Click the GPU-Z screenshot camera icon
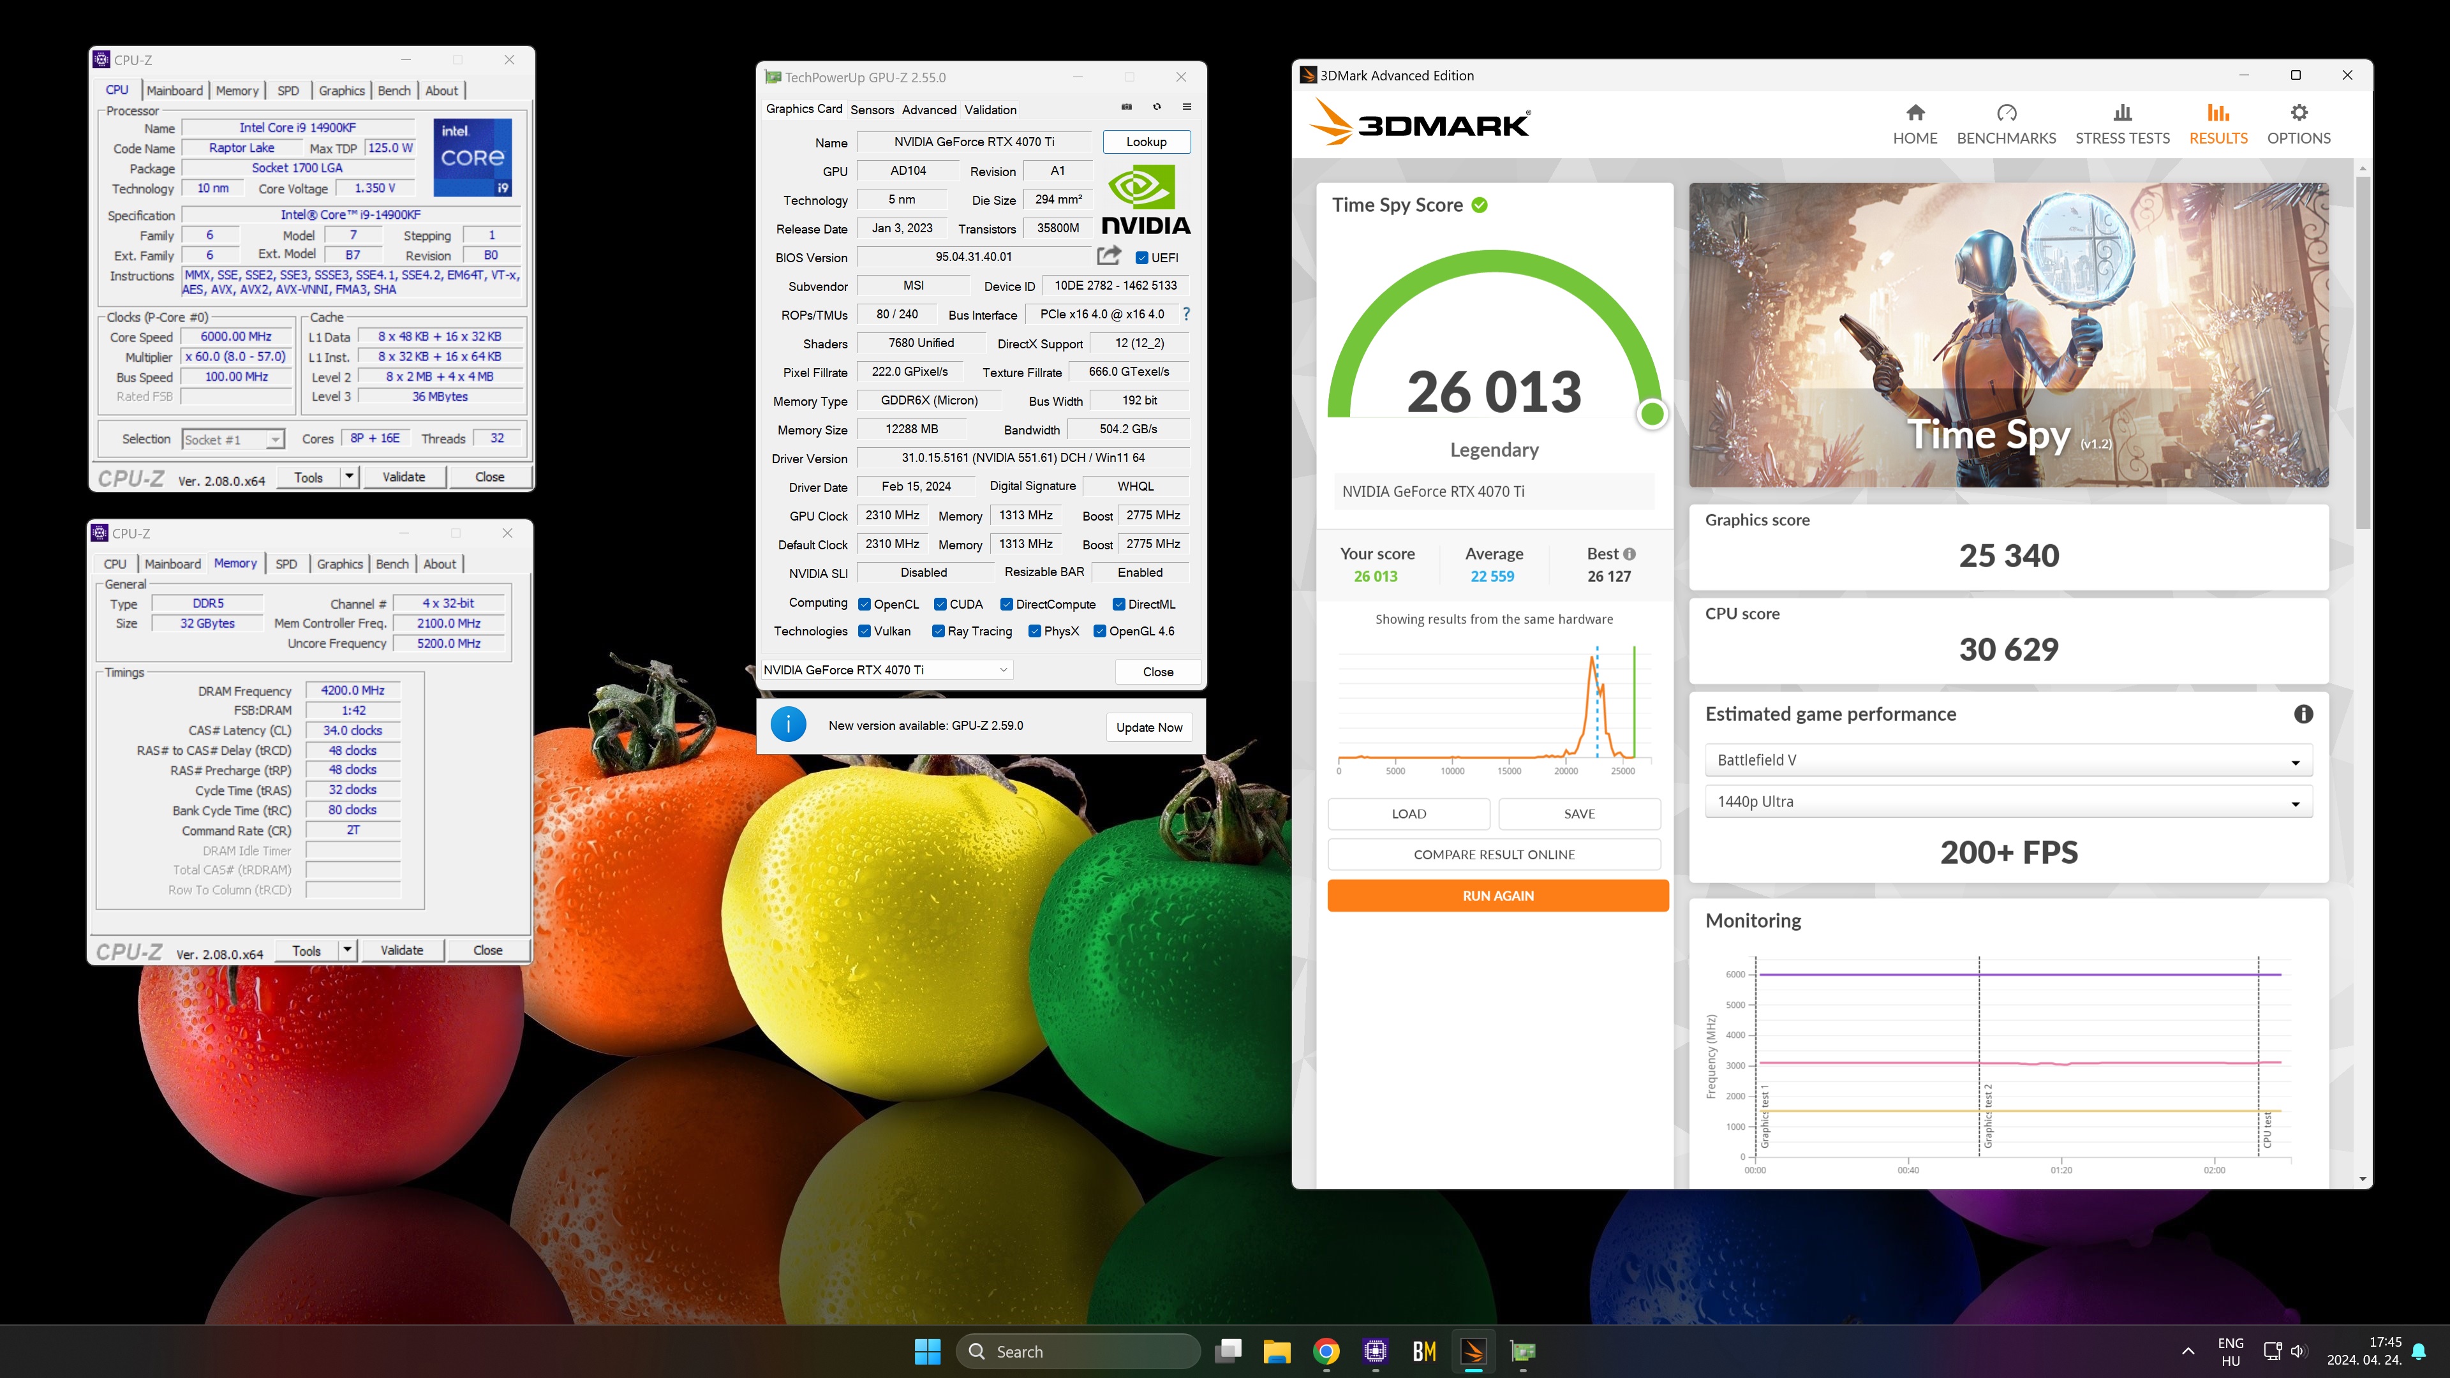Viewport: 2450px width, 1378px height. click(x=1126, y=107)
